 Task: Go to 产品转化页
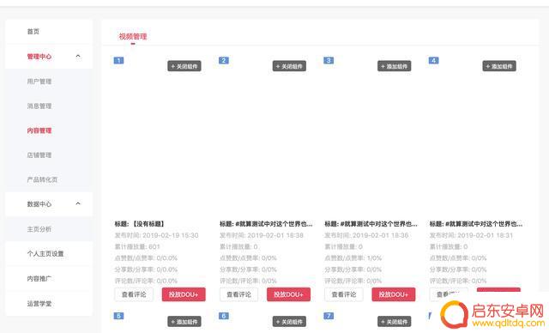point(42,179)
